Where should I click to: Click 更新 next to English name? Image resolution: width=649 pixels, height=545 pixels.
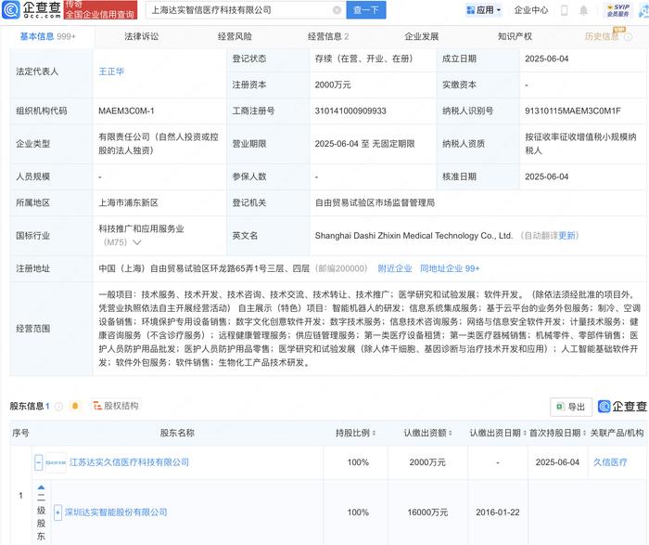[x=566, y=236]
